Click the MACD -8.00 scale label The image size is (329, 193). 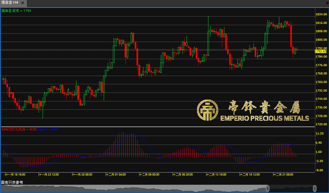319,170
